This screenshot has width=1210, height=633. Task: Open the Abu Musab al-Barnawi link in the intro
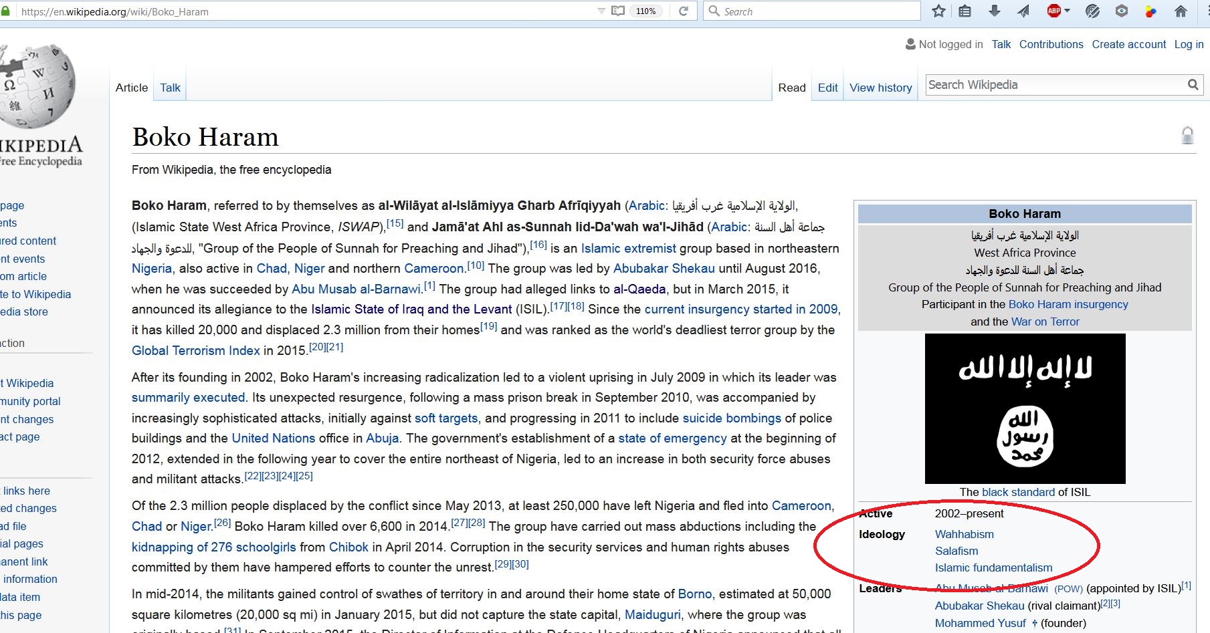357,289
